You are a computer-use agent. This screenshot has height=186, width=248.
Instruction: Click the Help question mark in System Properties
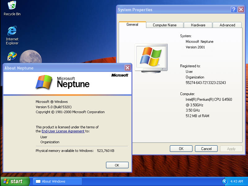[234, 10]
